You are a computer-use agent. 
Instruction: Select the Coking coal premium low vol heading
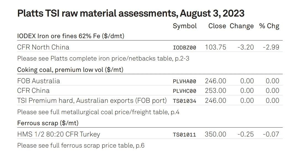70,70
